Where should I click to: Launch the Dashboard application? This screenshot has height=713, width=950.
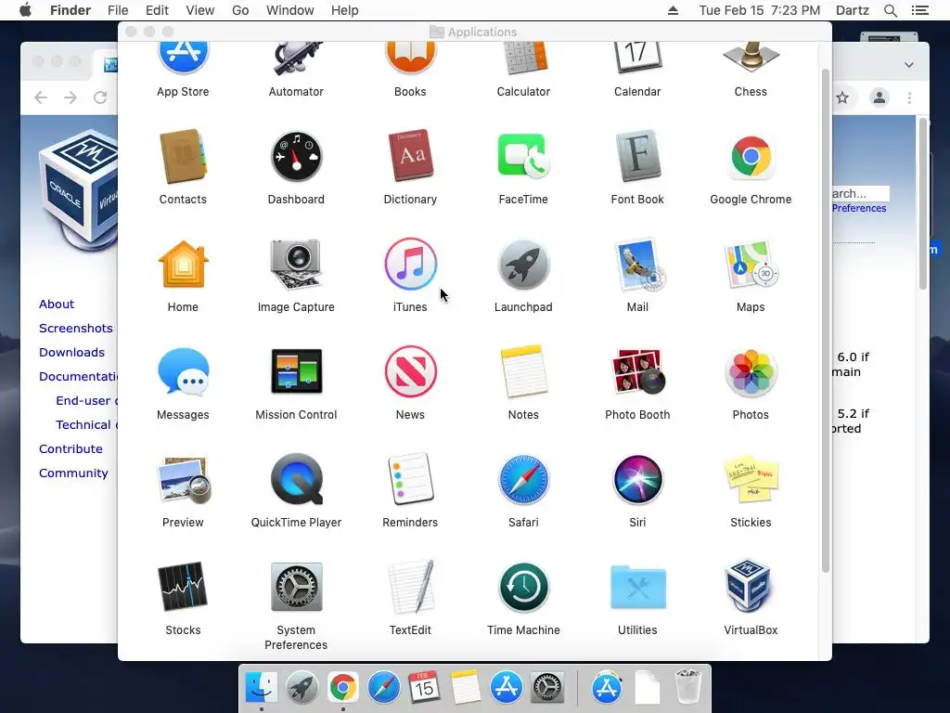pyautogui.click(x=296, y=156)
